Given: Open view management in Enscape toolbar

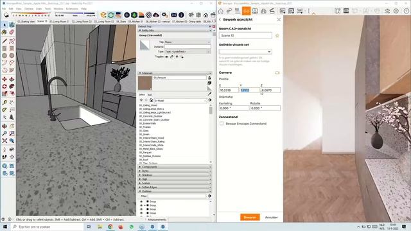Looking at the screenshot, I should 246,11.
